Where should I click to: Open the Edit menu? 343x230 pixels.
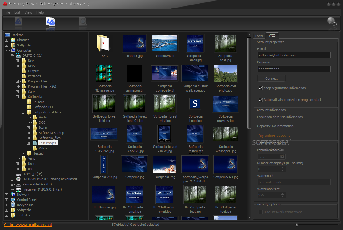coord(17,12)
